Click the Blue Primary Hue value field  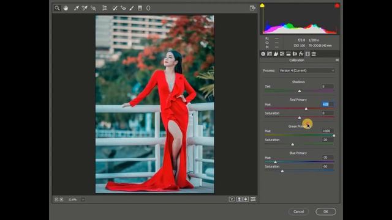click(327, 158)
